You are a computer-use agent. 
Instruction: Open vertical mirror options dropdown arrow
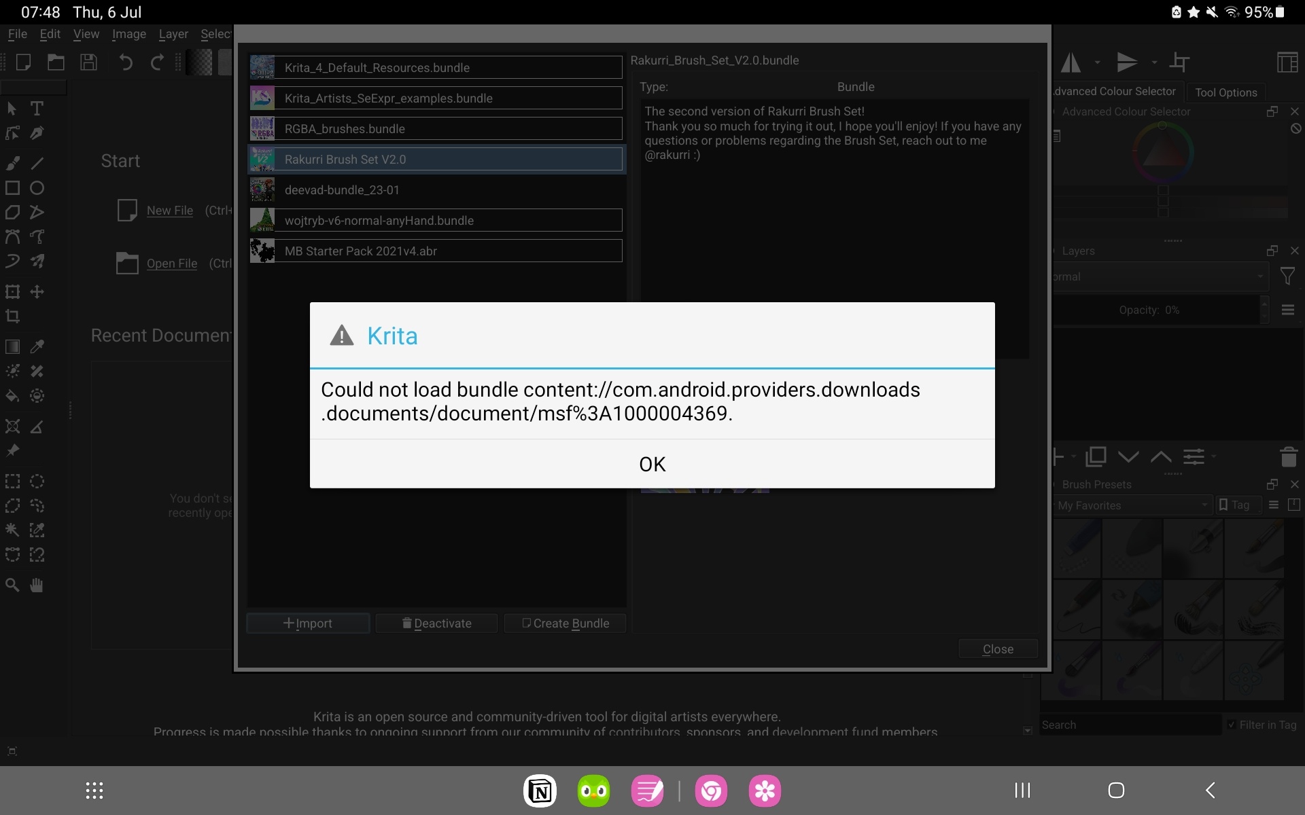1154,62
